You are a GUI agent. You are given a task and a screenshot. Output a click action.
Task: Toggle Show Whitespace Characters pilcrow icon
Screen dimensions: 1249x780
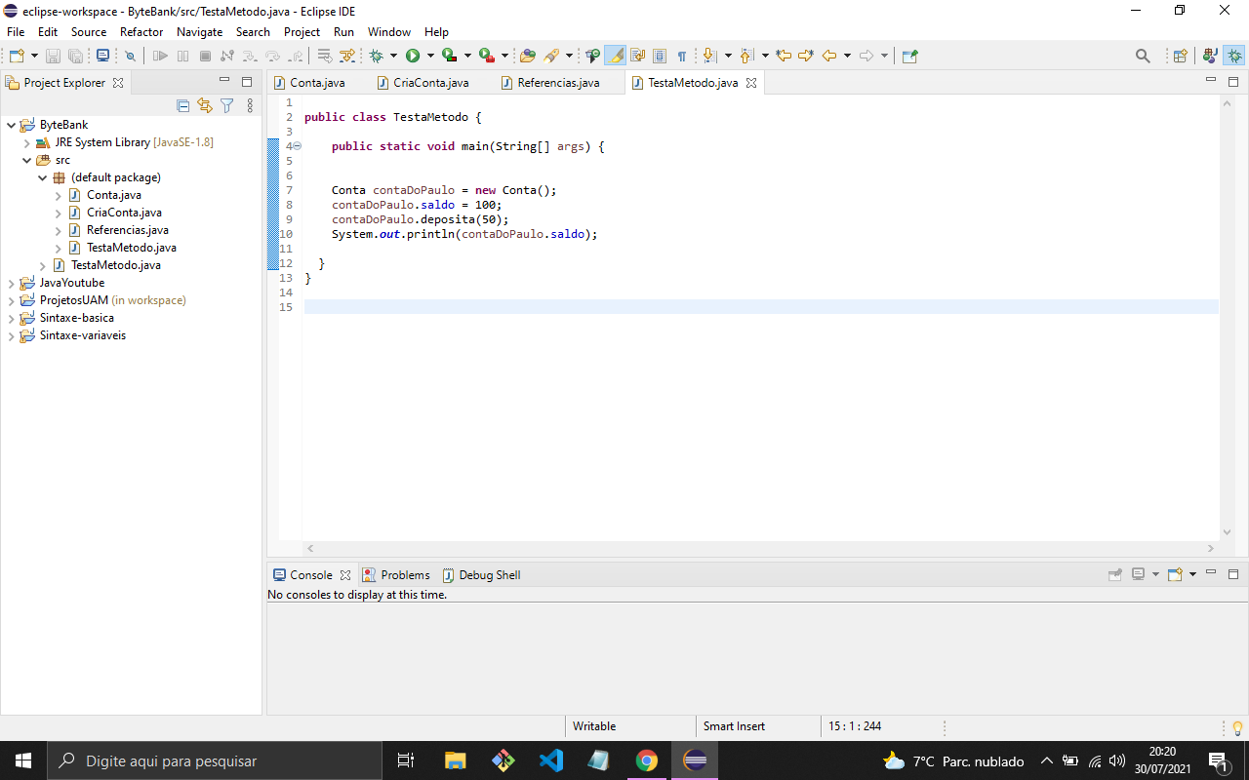(x=682, y=57)
